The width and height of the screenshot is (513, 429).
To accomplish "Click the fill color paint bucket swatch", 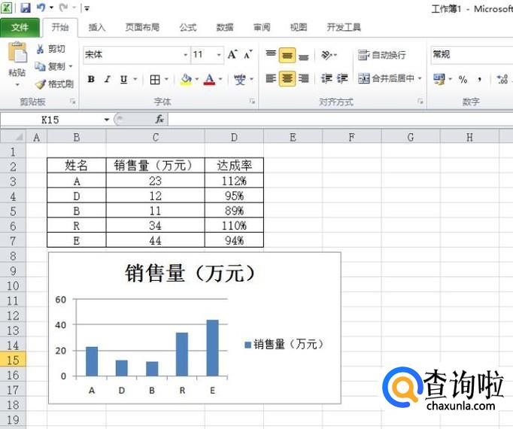I will click(186, 79).
